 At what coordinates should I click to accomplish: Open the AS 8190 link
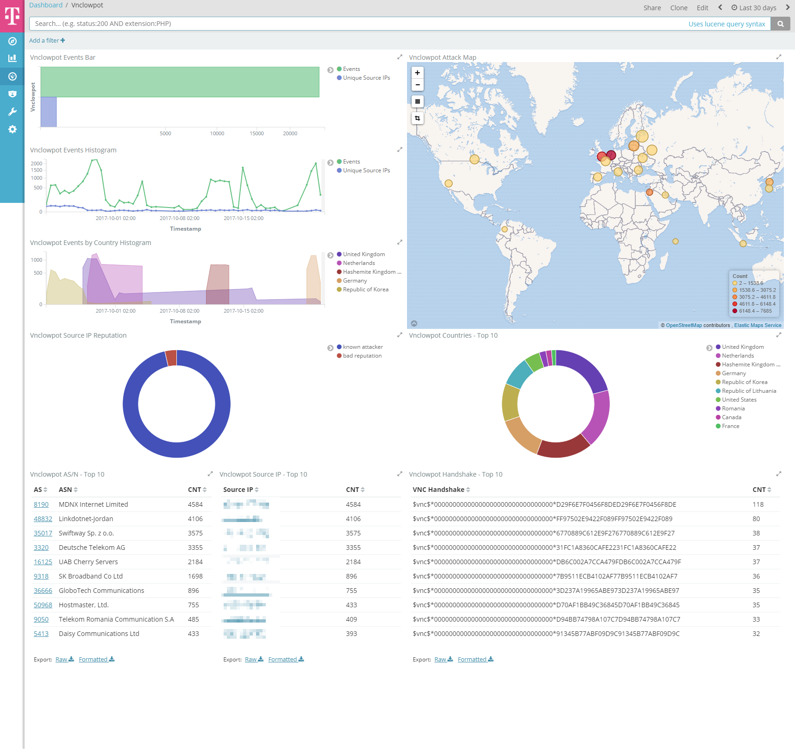[x=41, y=504]
